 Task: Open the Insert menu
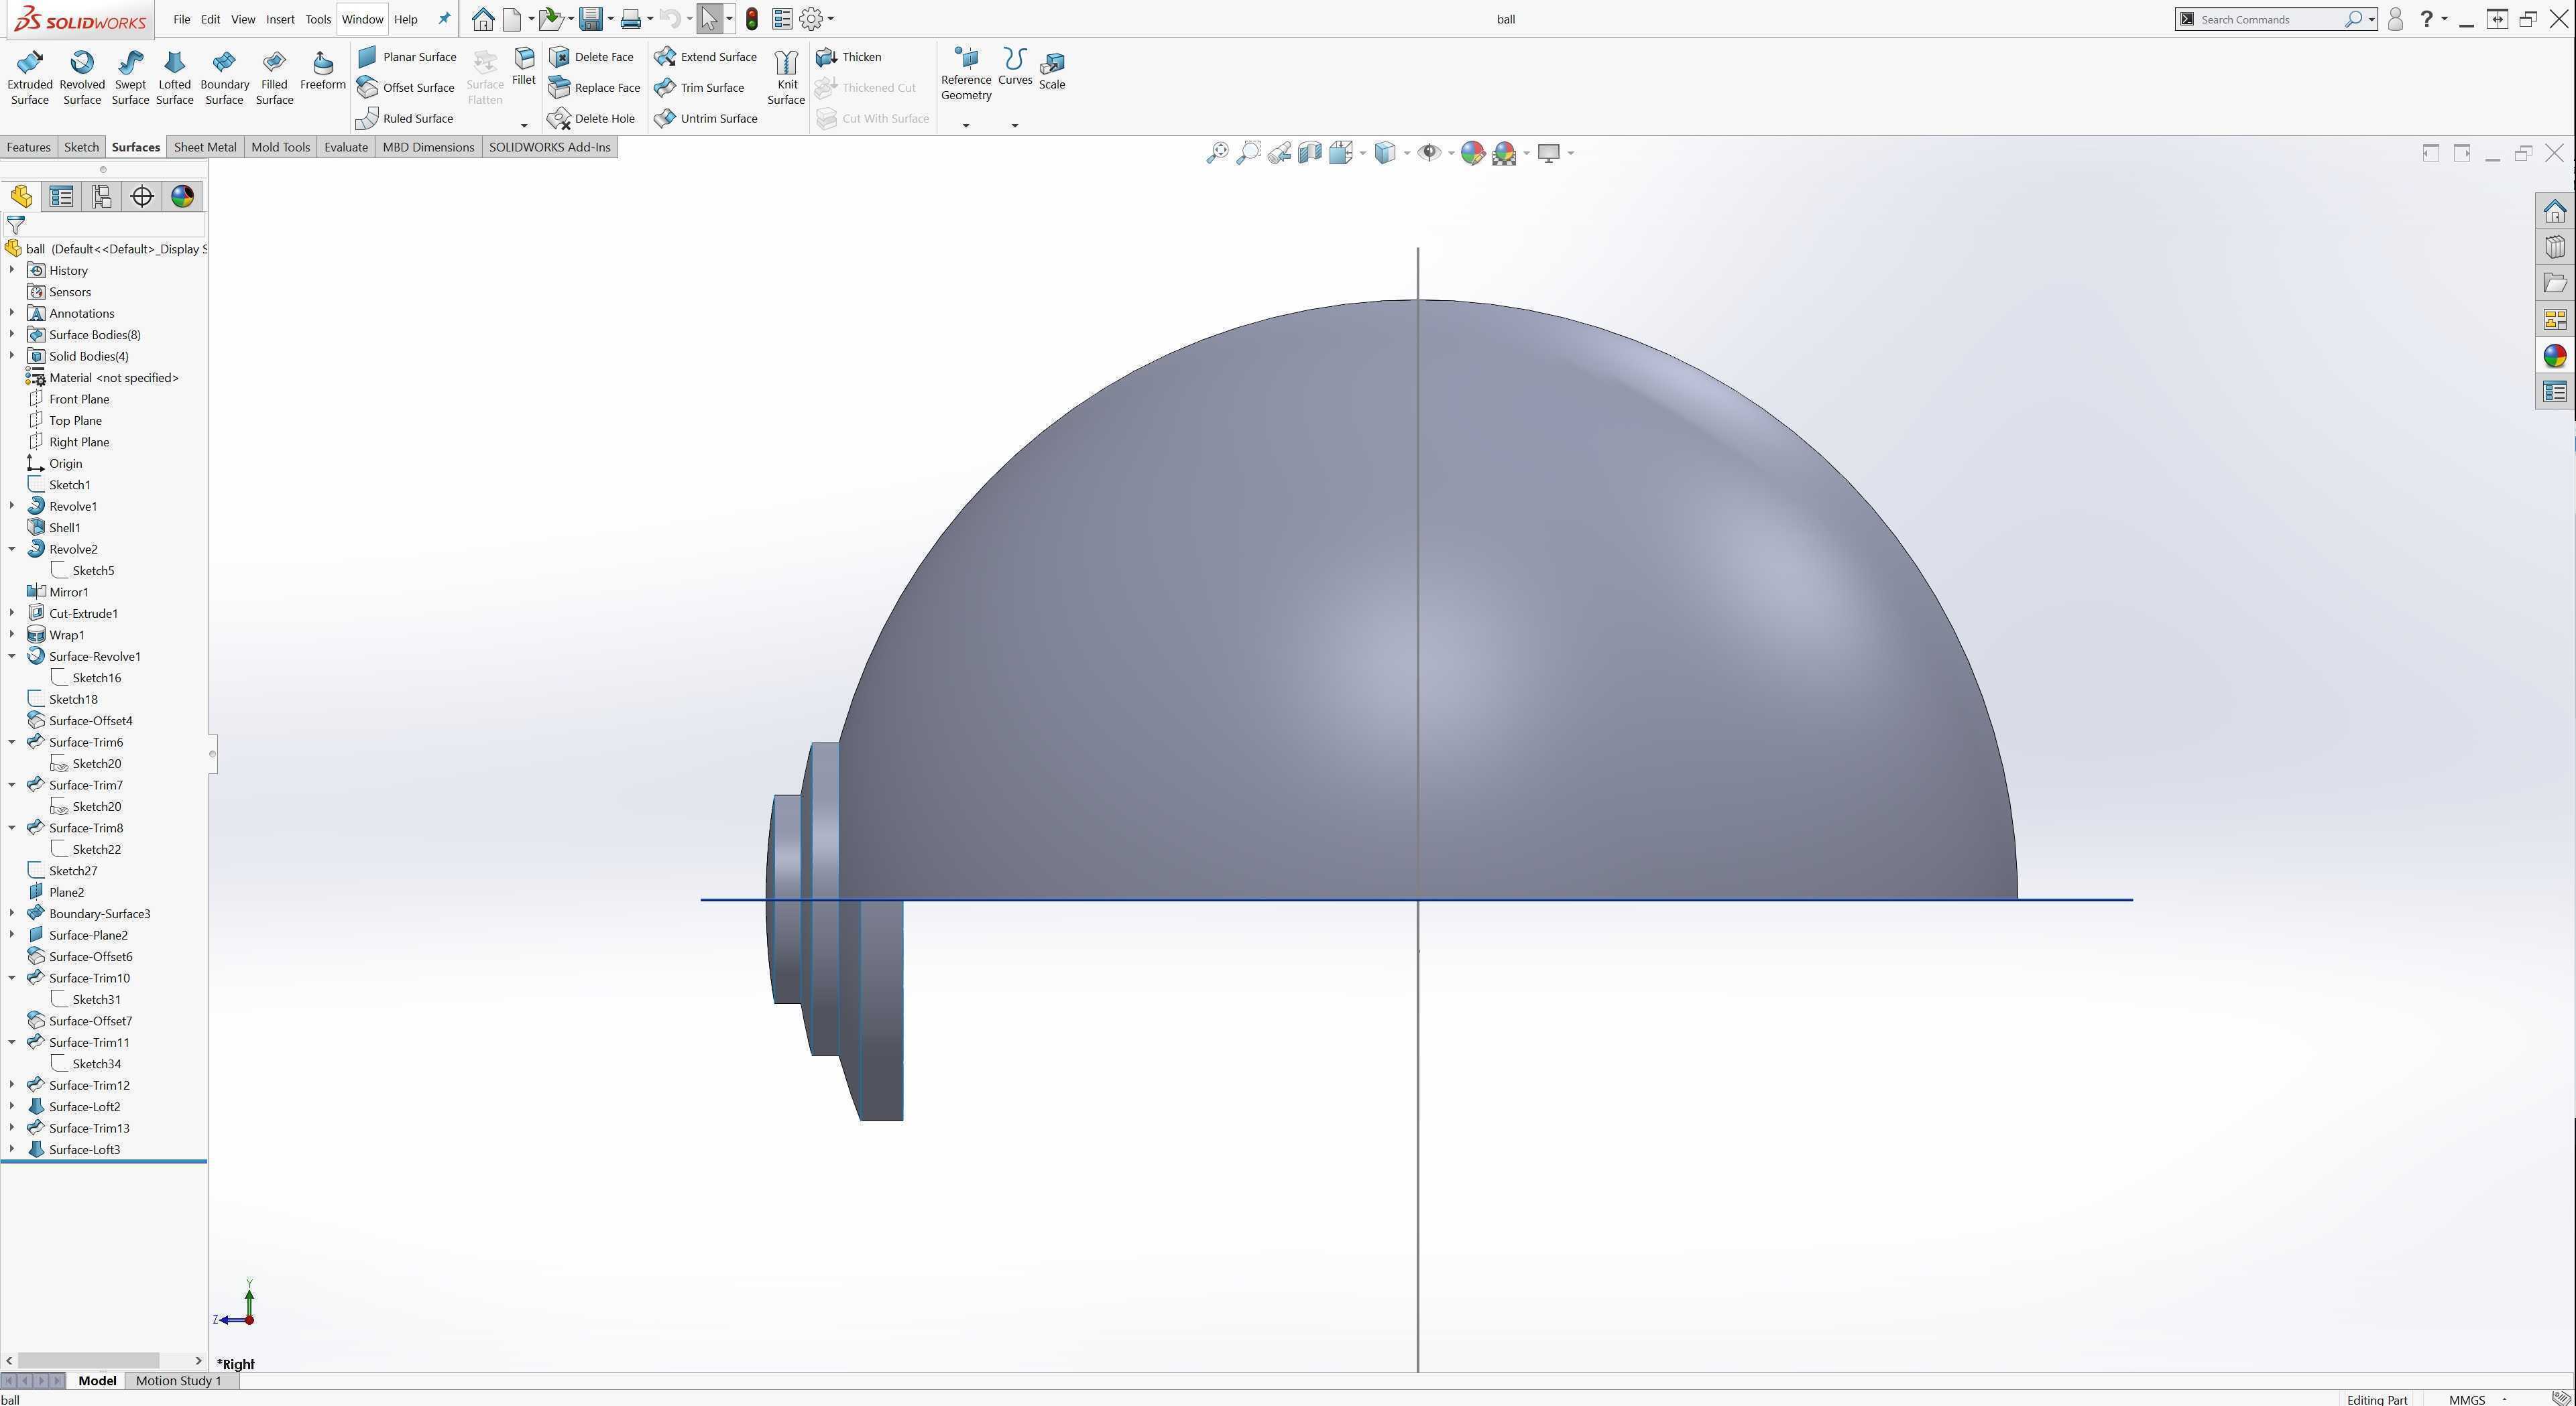click(x=280, y=19)
